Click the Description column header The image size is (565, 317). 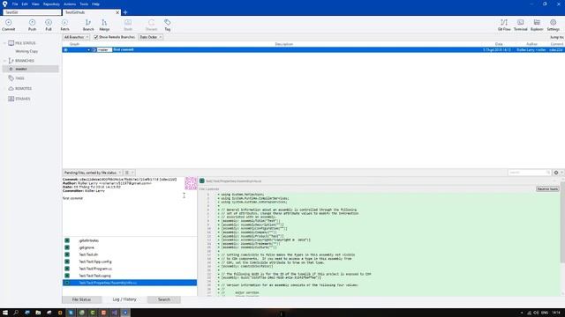coord(284,44)
